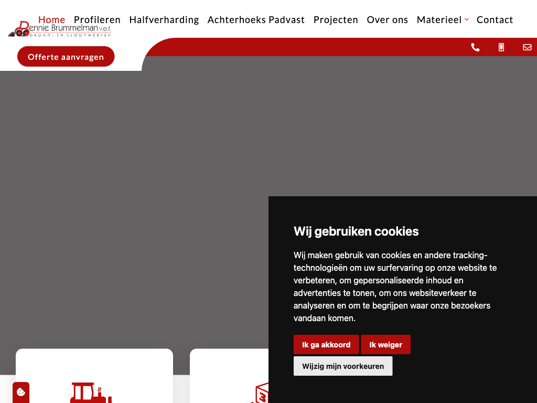Select Halfverharding in the navigation
537x403 pixels.
pyautogui.click(x=164, y=19)
